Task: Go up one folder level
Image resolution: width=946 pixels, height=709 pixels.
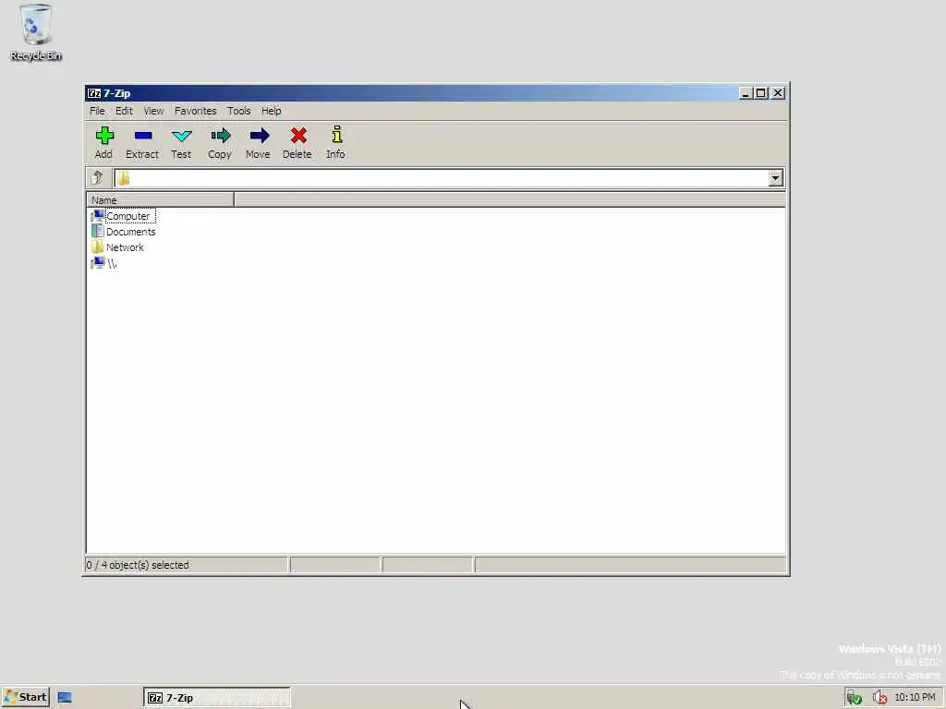Action: [x=97, y=178]
